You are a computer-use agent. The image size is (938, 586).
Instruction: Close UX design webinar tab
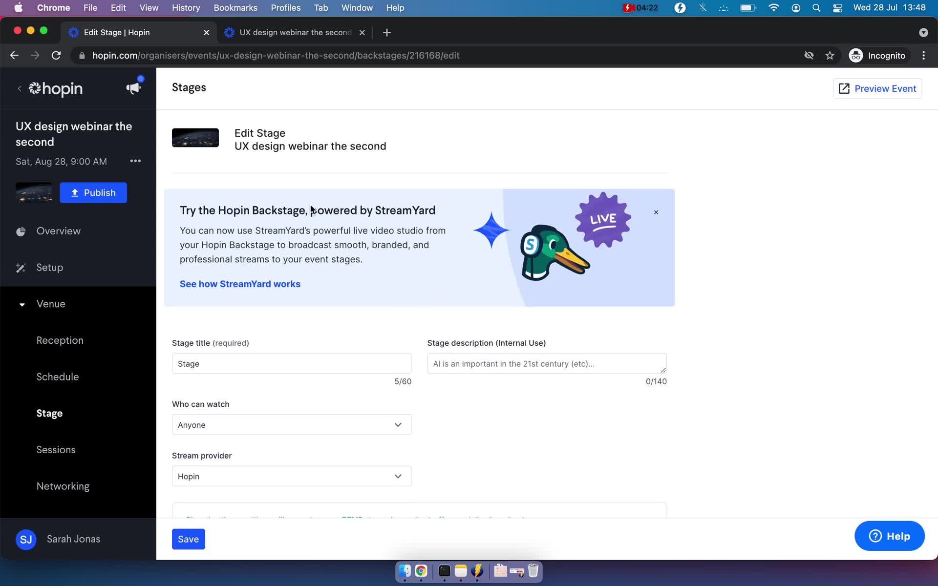[362, 32]
